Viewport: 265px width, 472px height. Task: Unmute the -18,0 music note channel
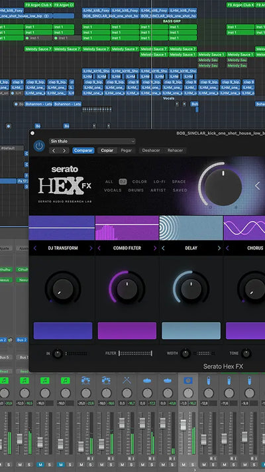(x=60, y=465)
